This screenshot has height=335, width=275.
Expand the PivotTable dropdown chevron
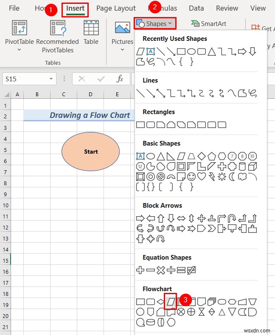pos(19,49)
